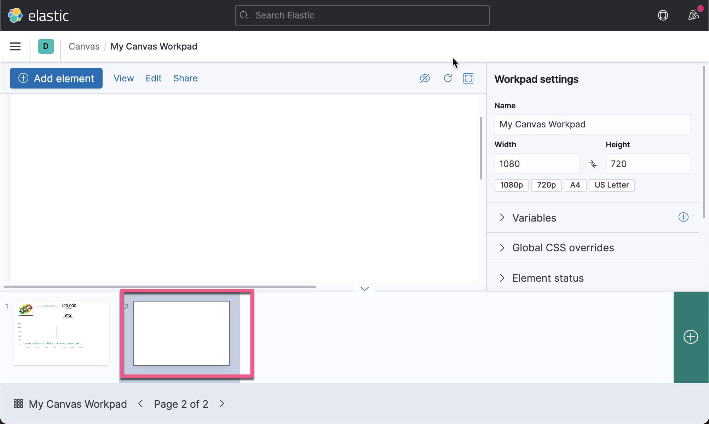Screen dimensions: 709x424
Task: Go back via the Canvas breadcrumb link
Action: (x=84, y=46)
